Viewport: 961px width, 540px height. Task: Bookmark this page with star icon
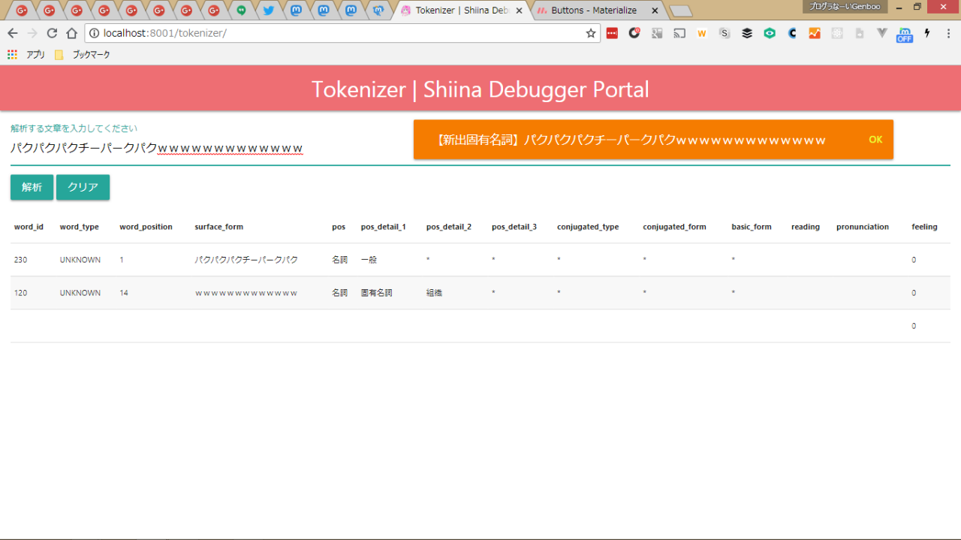[x=590, y=33]
